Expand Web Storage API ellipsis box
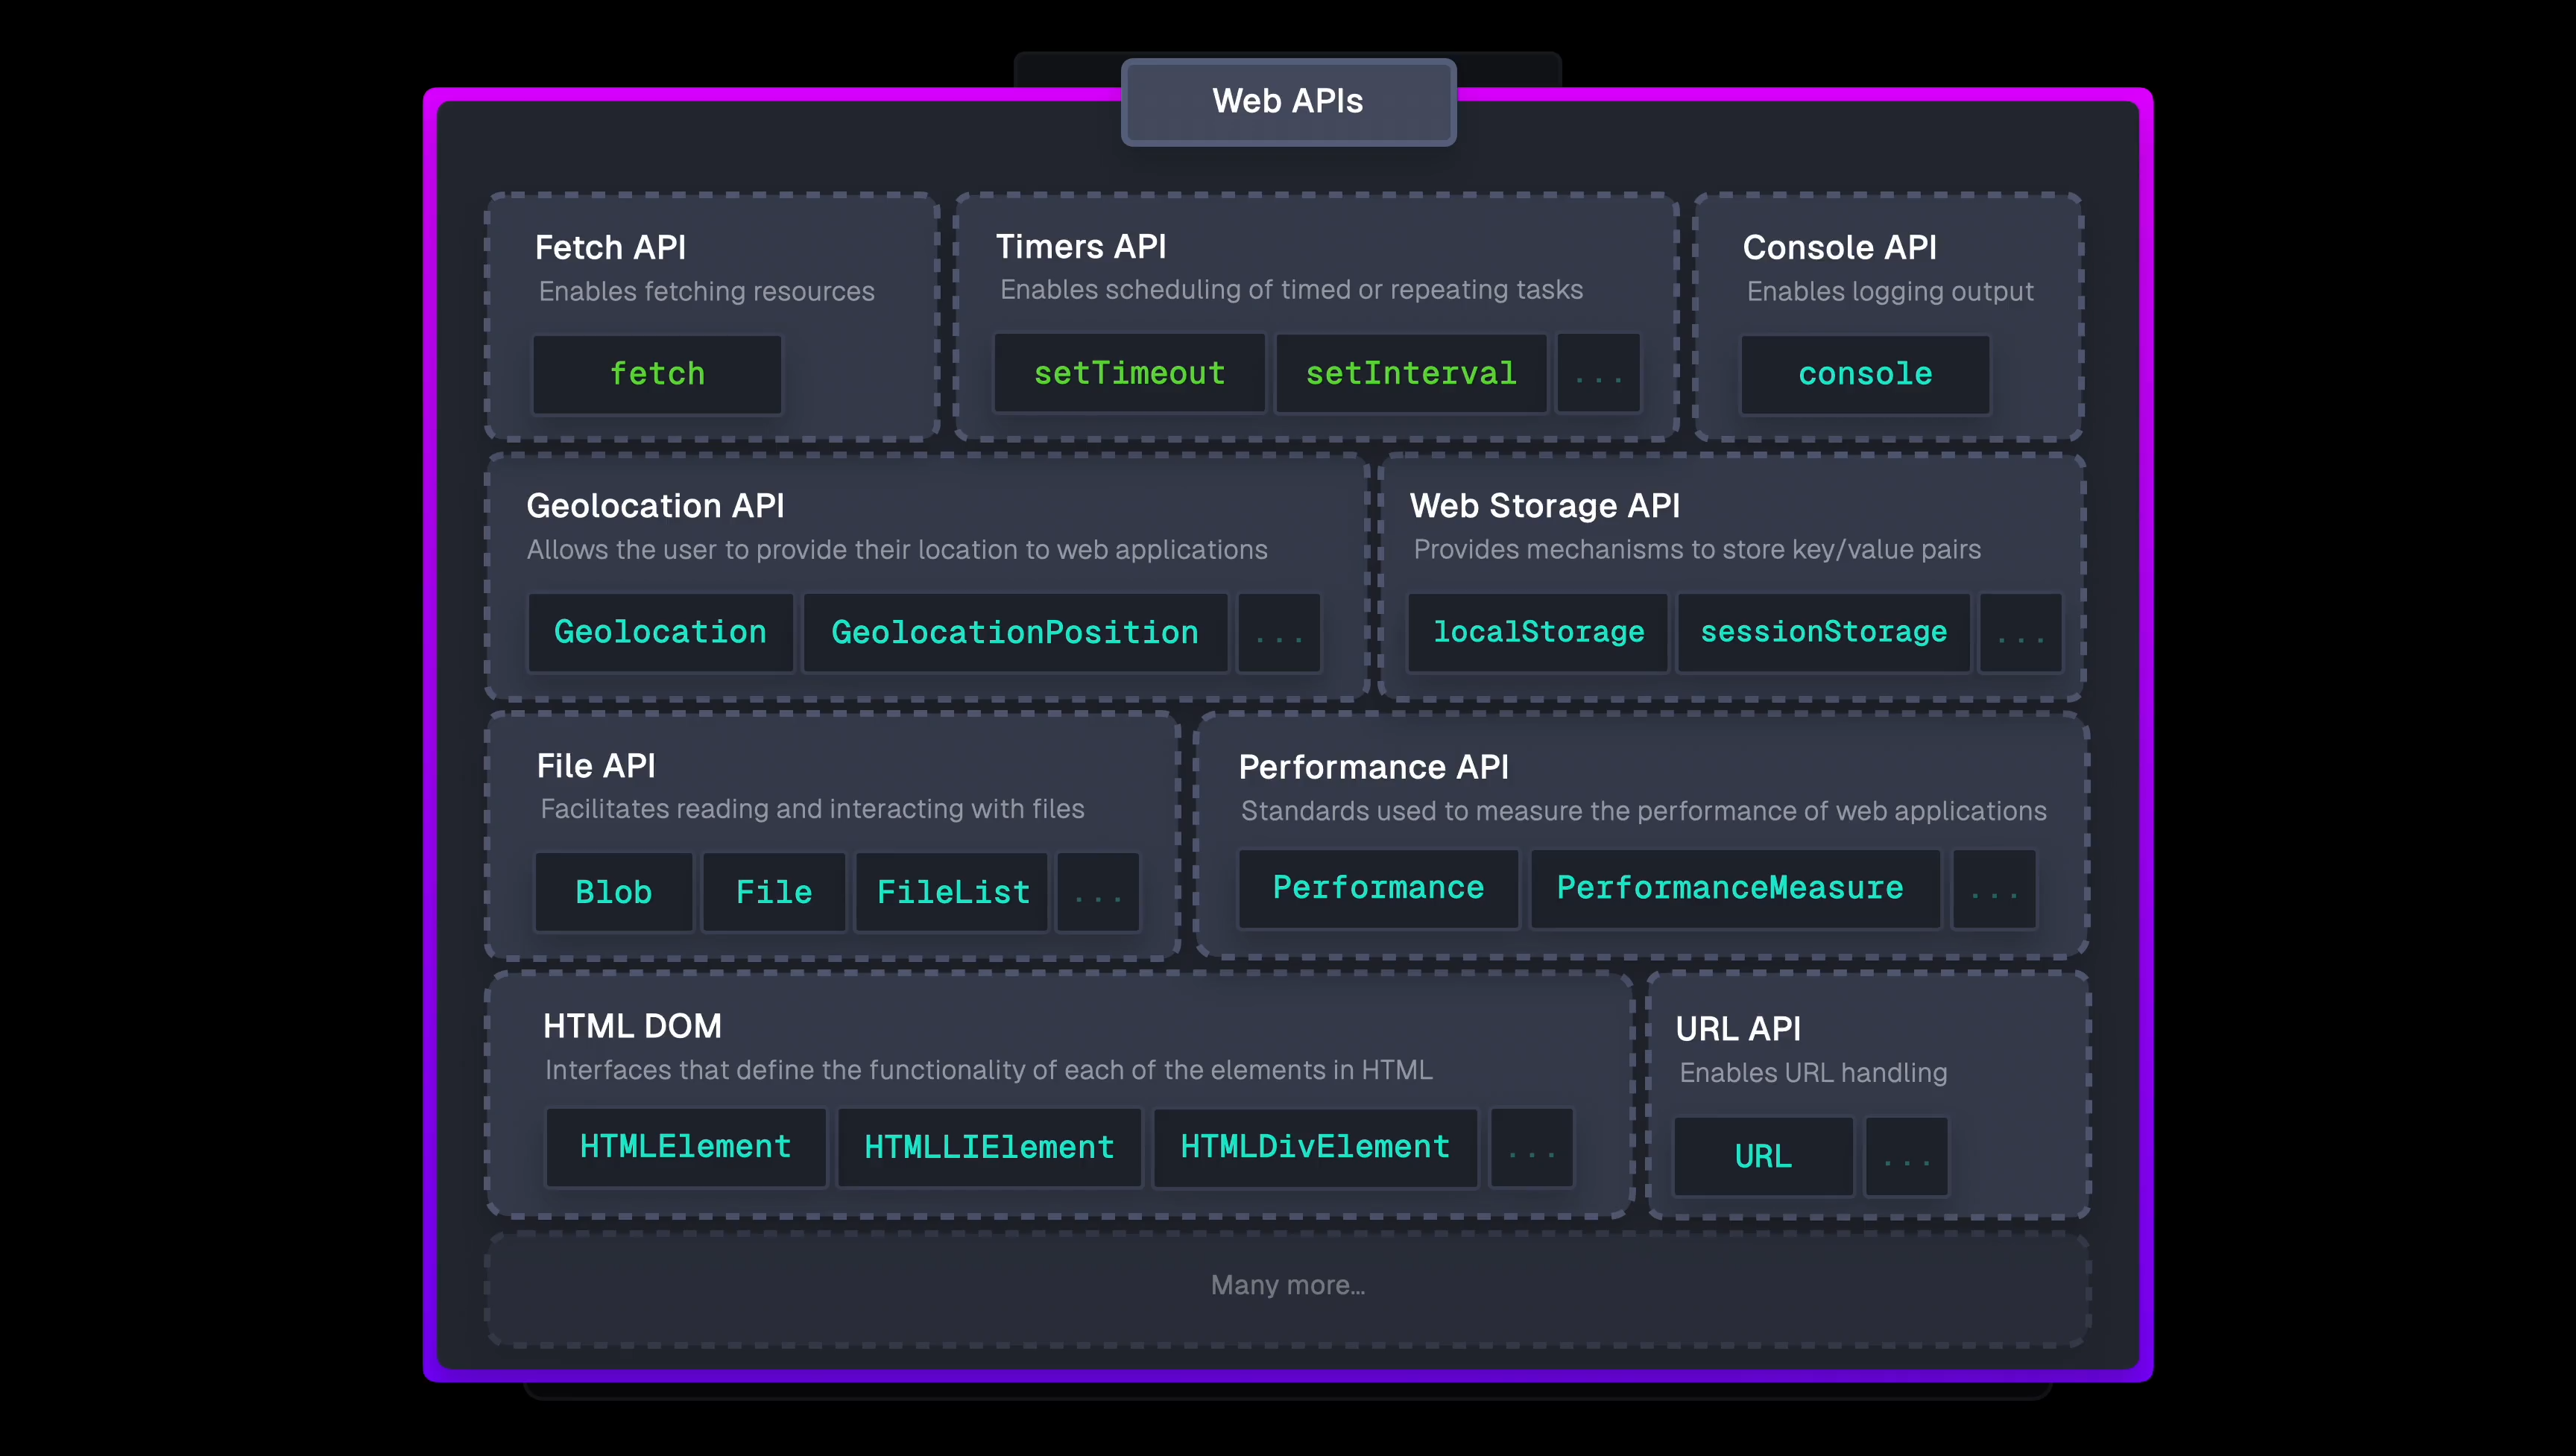Image resolution: width=2576 pixels, height=1456 pixels. coord(2020,632)
